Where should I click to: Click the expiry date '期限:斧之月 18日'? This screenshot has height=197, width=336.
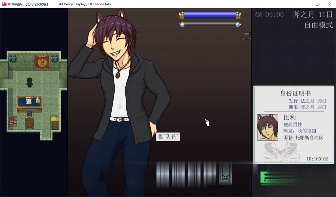pyautogui.click(x=307, y=107)
